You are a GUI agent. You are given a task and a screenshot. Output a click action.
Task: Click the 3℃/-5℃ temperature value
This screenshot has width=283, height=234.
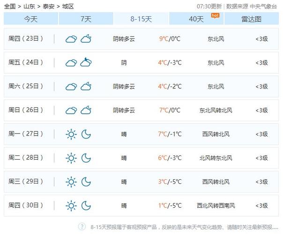(x=170, y=182)
